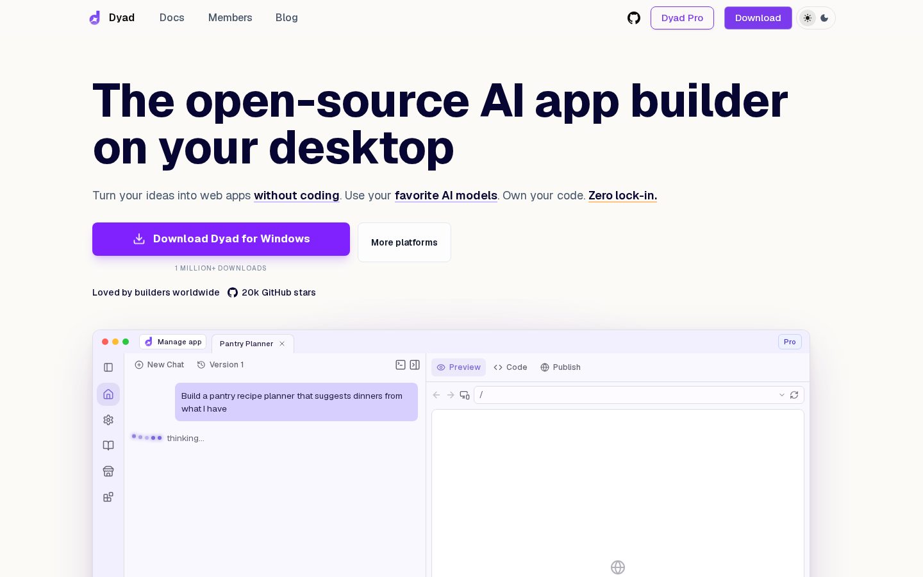Click Download Dyad for Windows

tap(221, 239)
